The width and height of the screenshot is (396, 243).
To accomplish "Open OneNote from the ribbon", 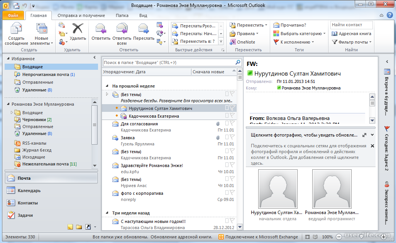I will [242, 42].
